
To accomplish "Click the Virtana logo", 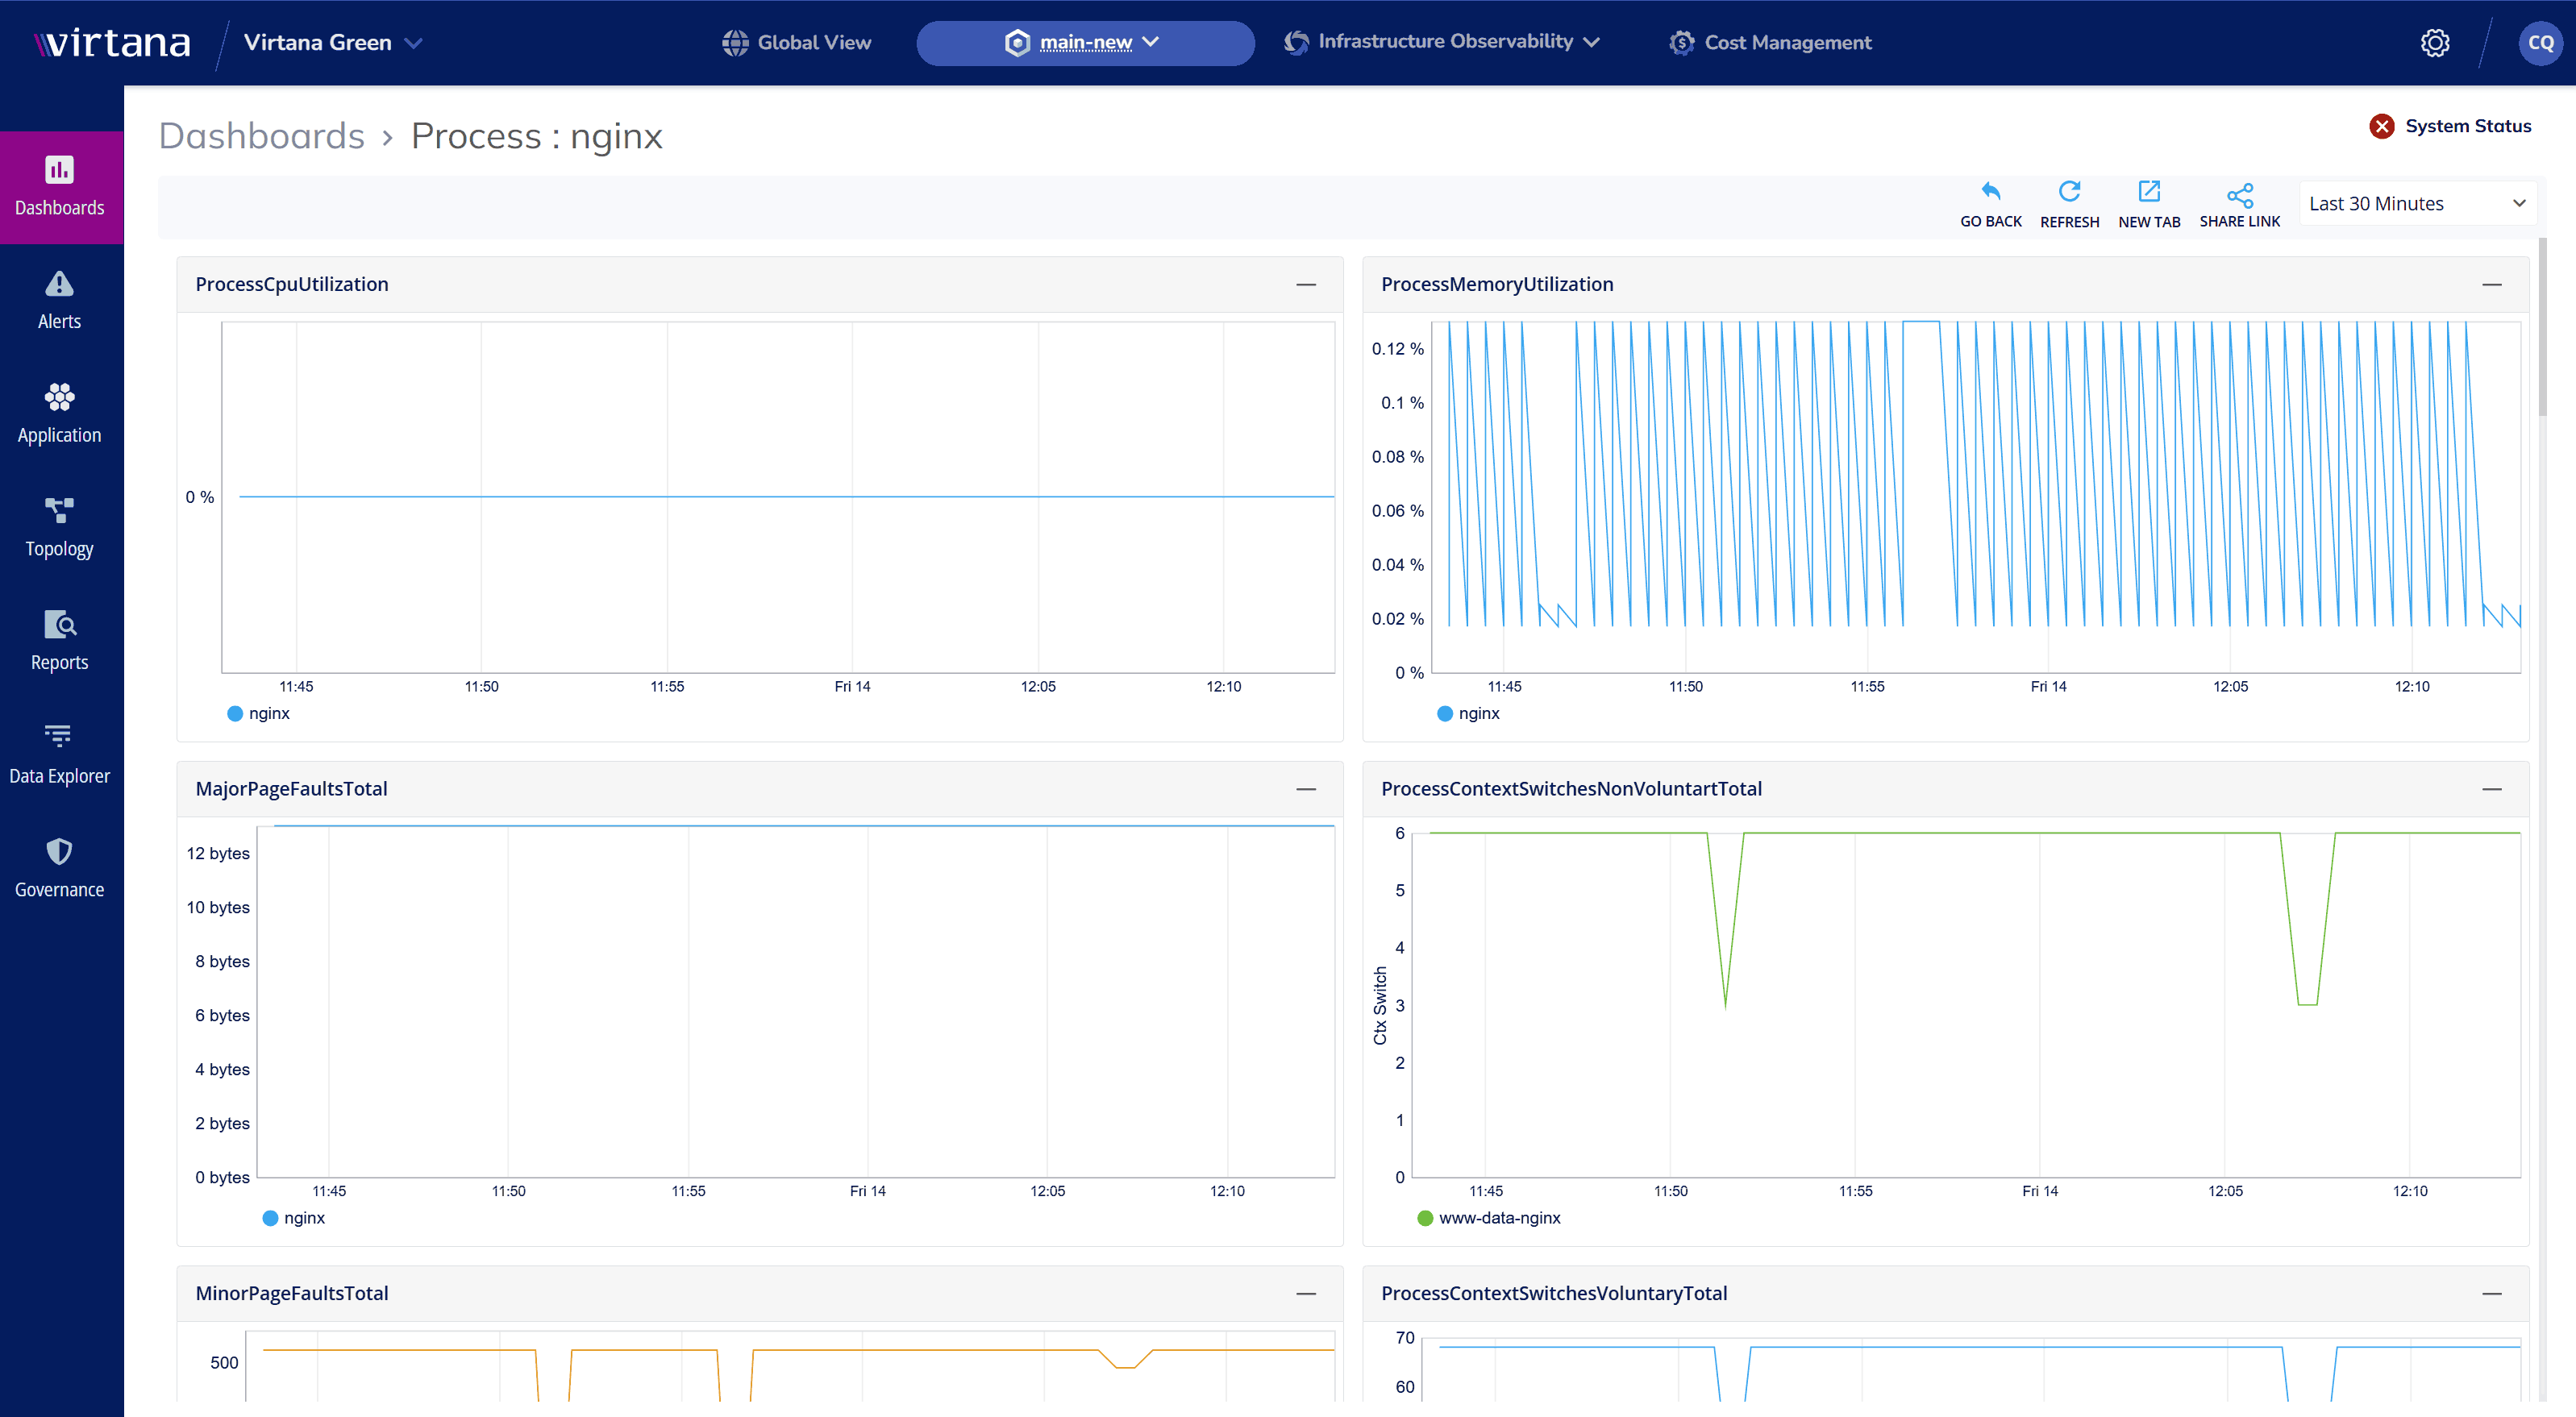I will 112,42.
